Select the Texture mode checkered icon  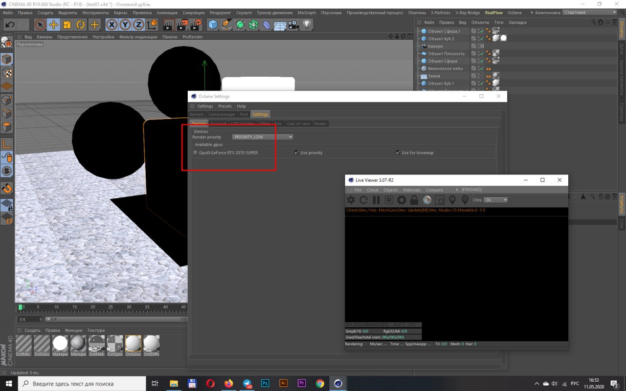[6, 73]
